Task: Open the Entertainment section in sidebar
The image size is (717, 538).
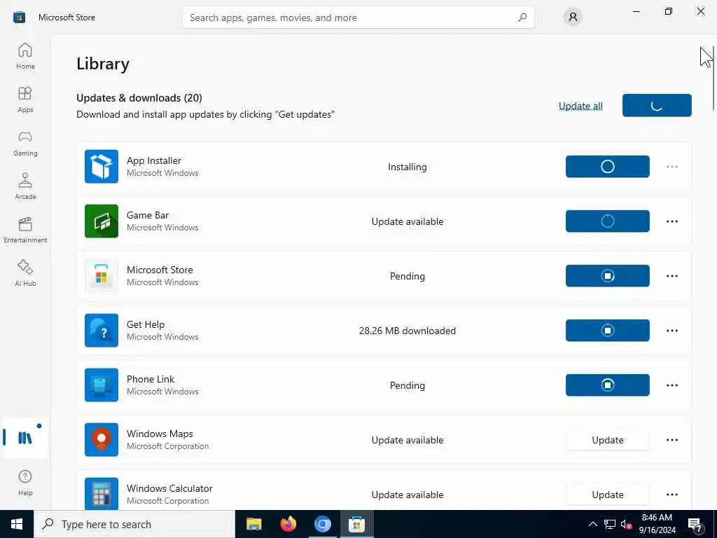Action: pos(25,230)
